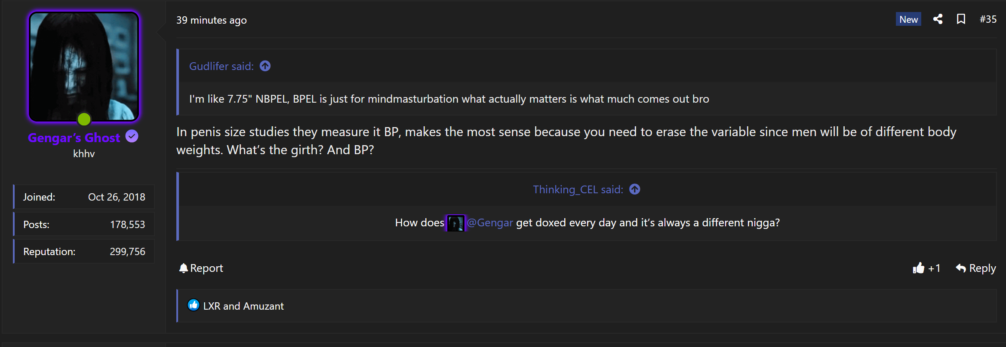Open the post number #35 permalink
Viewport: 1006px width, 347px height.
click(988, 19)
